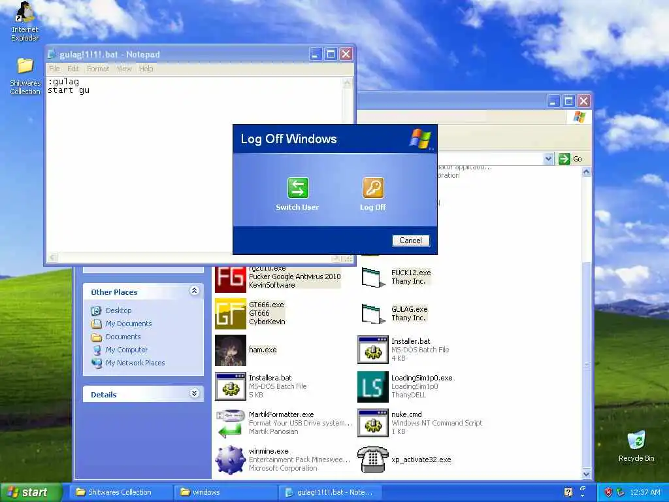Select the nuke.cmd gear icon
This screenshot has height=502, width=669.
click(x=373, y=423)
